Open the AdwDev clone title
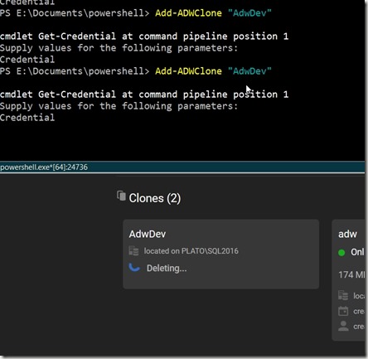The image size is (368, 359). click(148, 234)
